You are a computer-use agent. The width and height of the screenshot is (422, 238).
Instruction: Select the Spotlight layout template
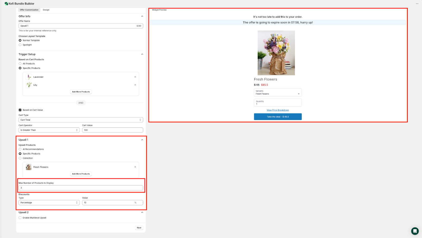20,45
